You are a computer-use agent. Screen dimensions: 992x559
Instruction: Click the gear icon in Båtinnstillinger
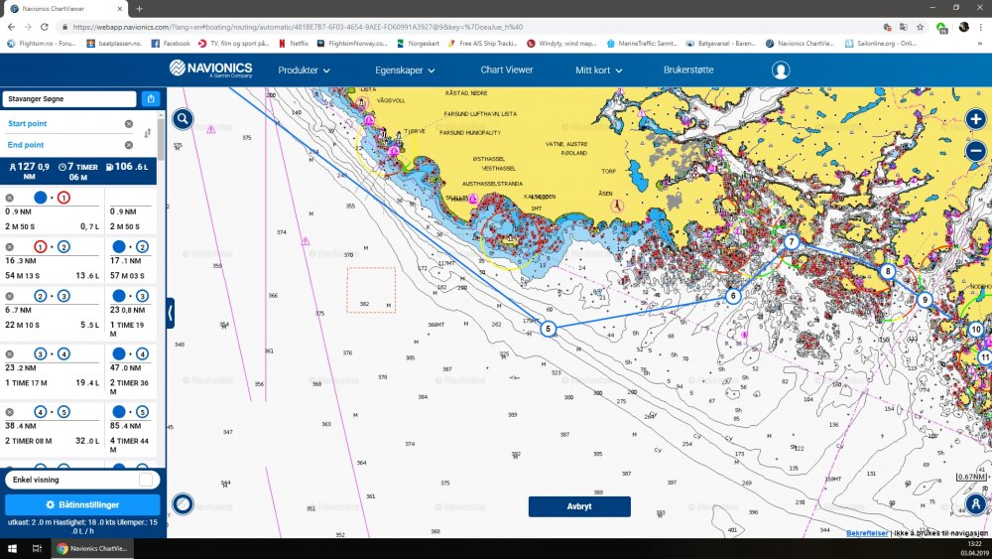point(50,505)
